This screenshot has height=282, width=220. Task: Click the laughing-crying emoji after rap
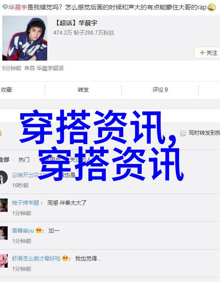(x=211, y=7)
